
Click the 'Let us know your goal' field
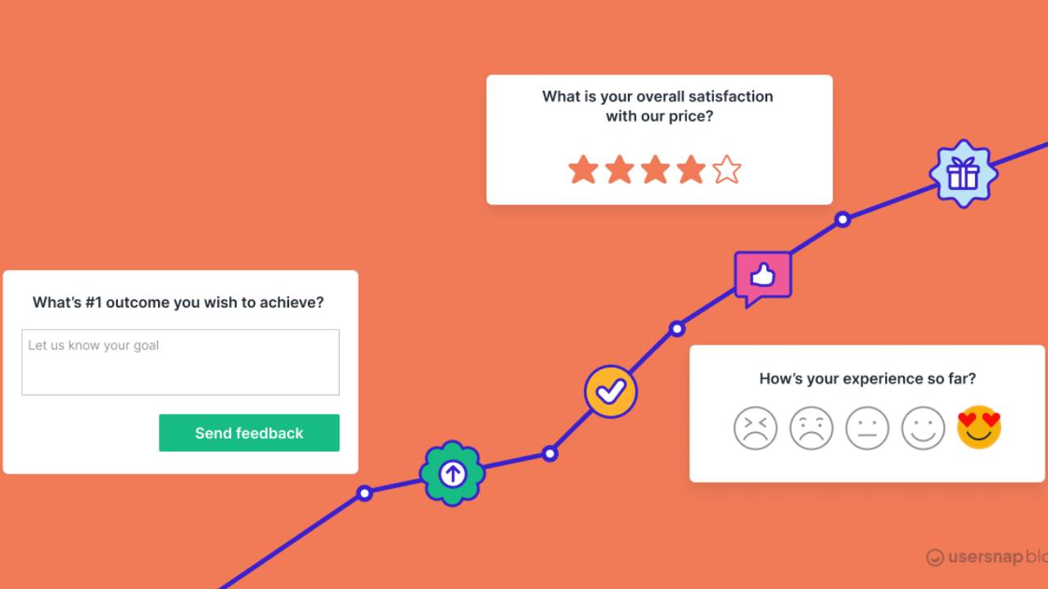[180, 362]
